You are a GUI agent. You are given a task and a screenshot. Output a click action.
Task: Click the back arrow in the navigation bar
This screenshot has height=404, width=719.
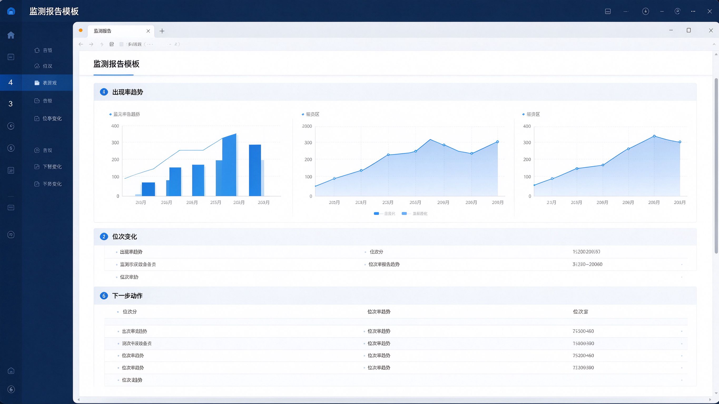tap(81, 44)
